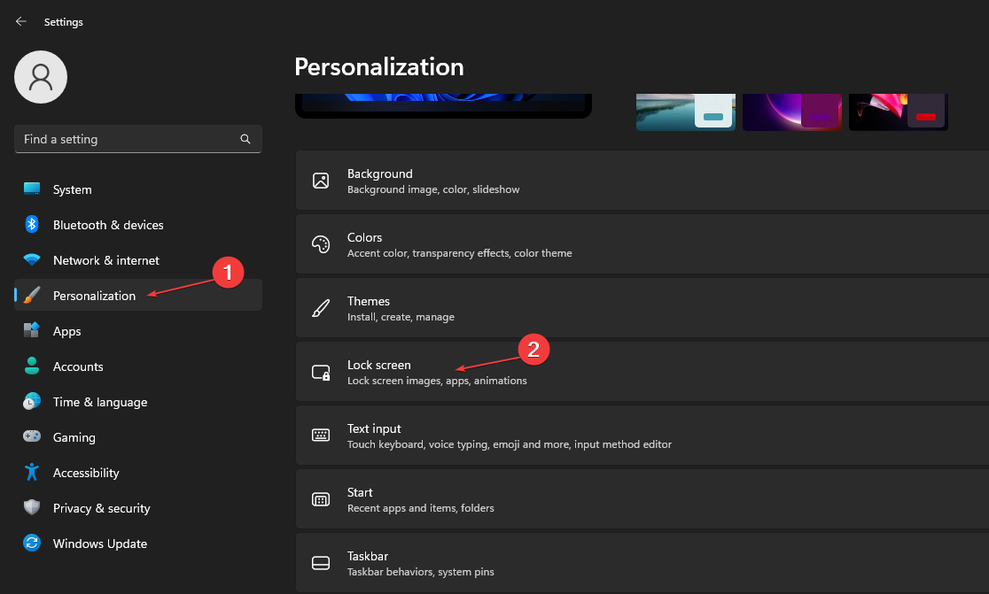Click the globe icon next to Network & internet
The width and height of the screenshot is (989, 594).
32,260
